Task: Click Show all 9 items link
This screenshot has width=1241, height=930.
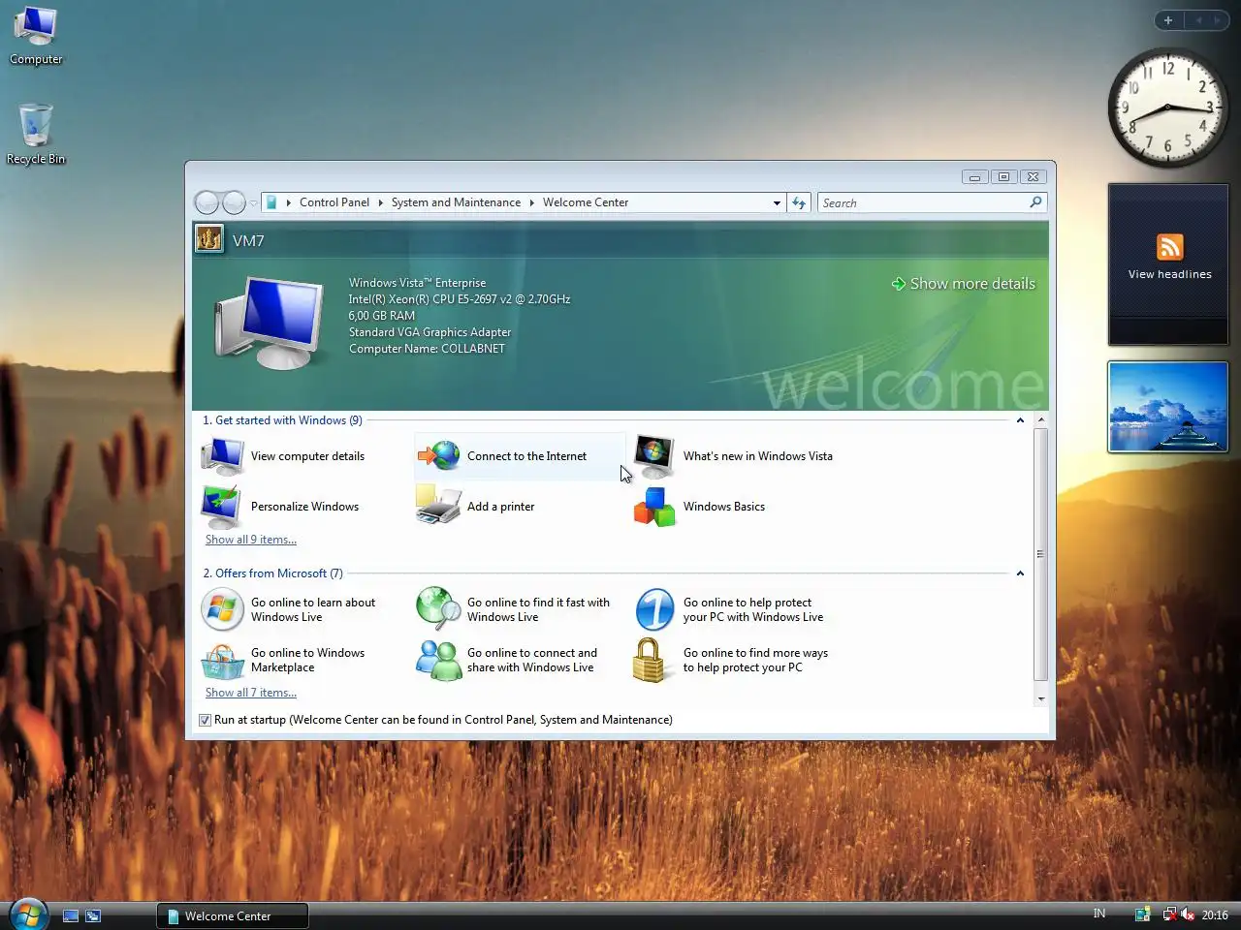Action: click(x=251, y=540)
